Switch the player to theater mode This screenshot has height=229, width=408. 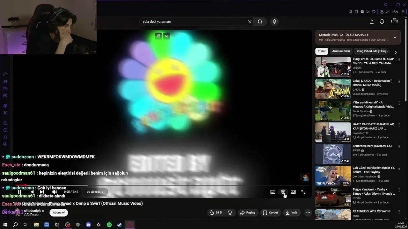tap(293, 192)
